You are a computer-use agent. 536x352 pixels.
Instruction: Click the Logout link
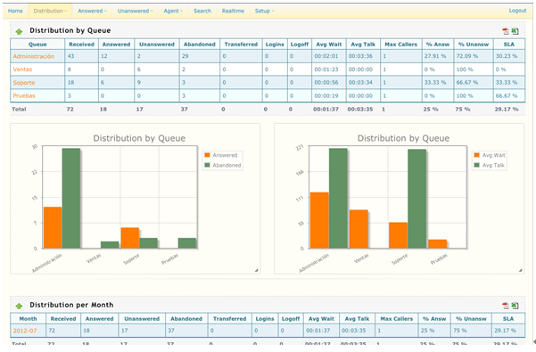[x=517, y=11]
